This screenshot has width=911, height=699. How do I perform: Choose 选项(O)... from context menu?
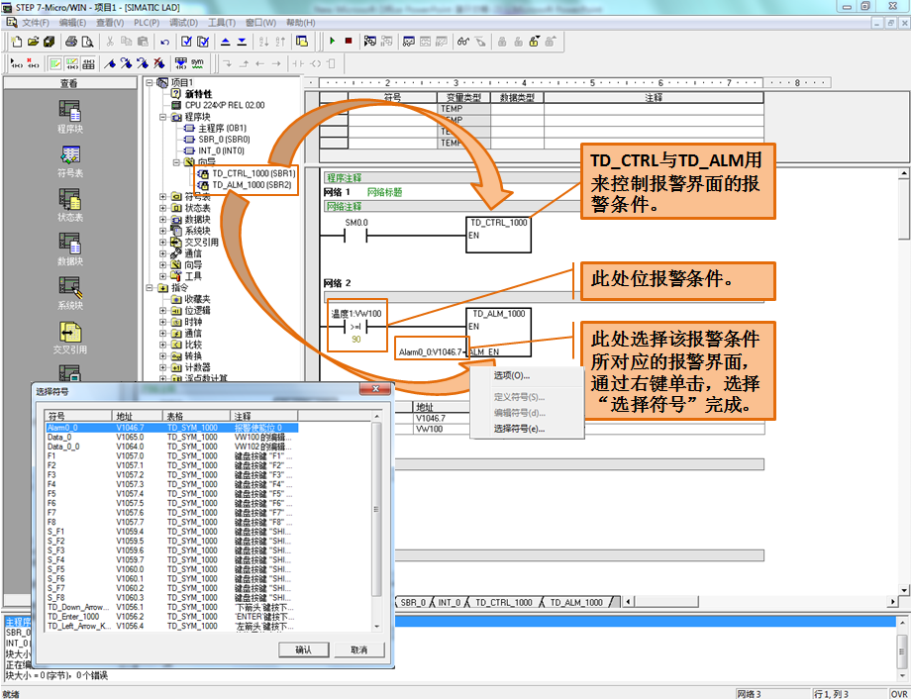pos(512,375)
